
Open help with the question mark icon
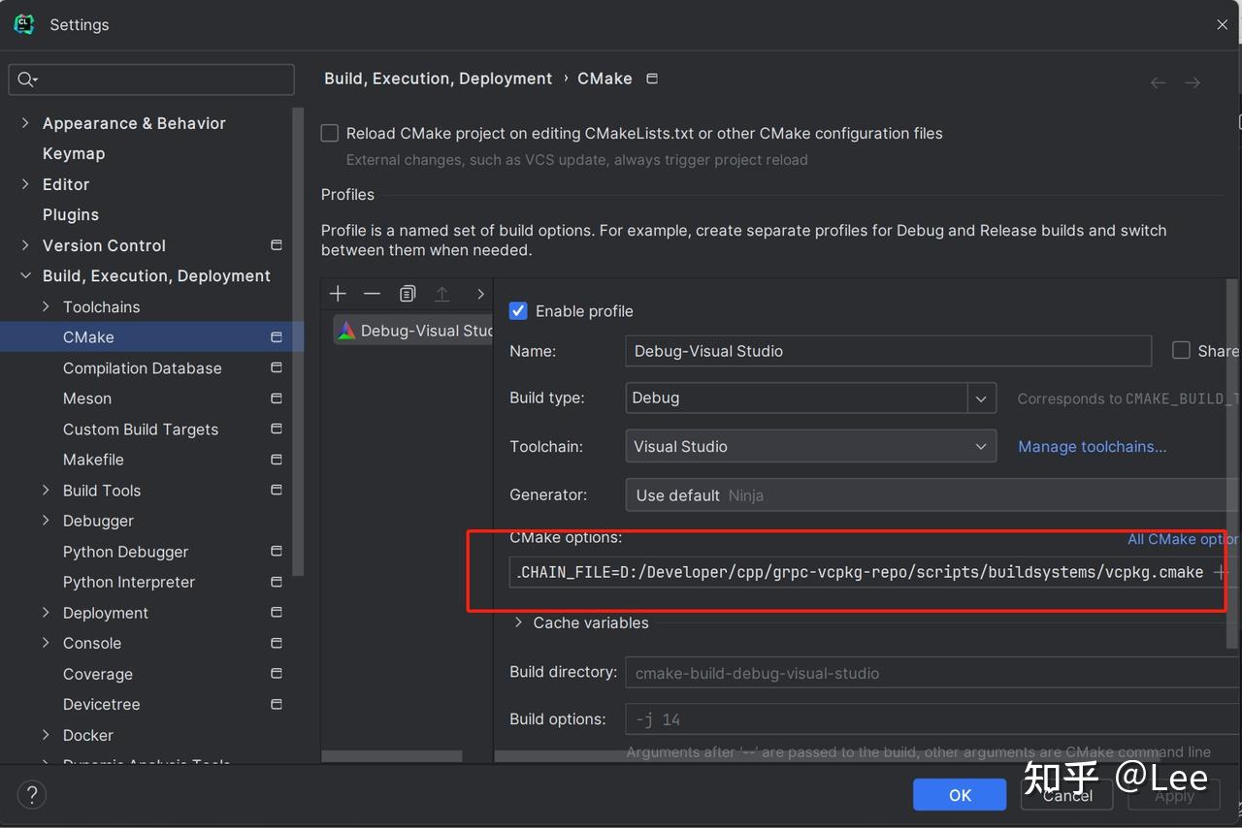[x=32, y=795]
